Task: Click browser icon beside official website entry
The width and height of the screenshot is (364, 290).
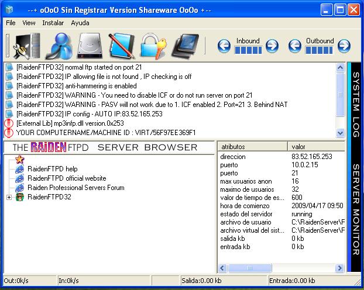Action: [20, 178]
